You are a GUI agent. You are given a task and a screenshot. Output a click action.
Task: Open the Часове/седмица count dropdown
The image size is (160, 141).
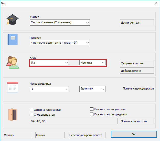pyautogui.click(x=66, y=89)
